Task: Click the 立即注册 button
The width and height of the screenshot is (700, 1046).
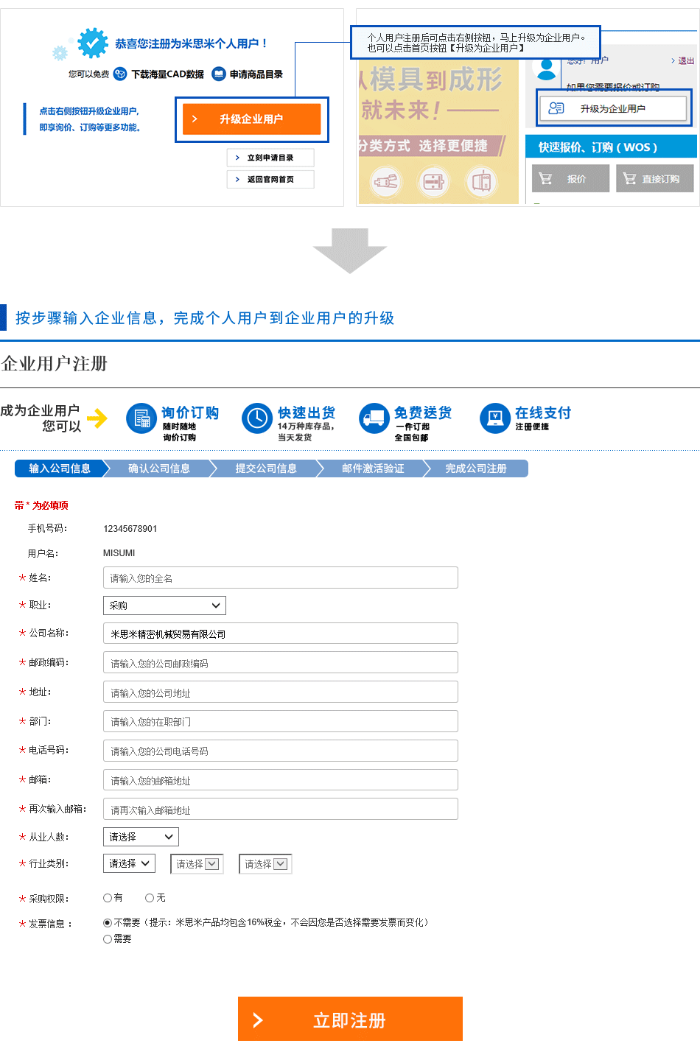Action: tap(350, 1019)
